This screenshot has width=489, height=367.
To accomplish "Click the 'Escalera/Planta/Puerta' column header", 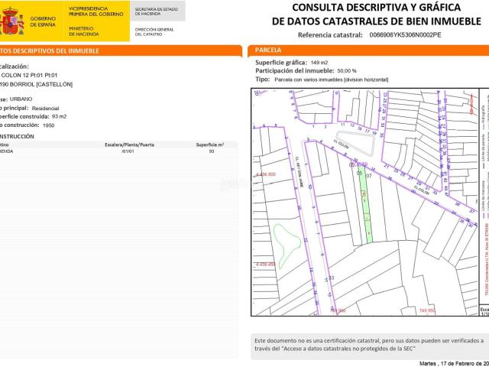I will tap(129, 145).
